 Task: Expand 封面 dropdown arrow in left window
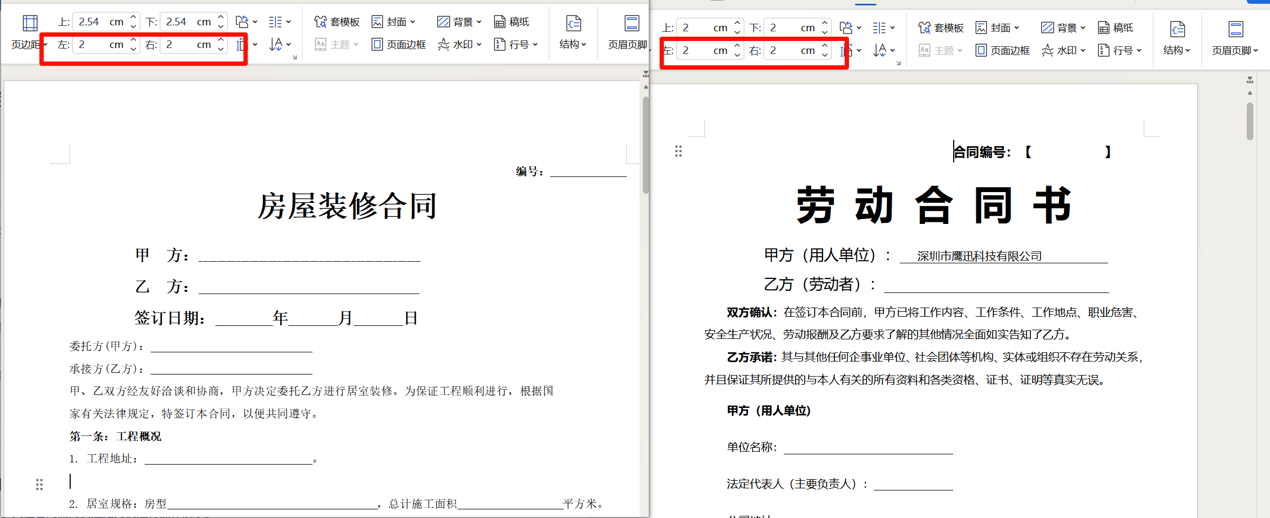coord(413,22)
